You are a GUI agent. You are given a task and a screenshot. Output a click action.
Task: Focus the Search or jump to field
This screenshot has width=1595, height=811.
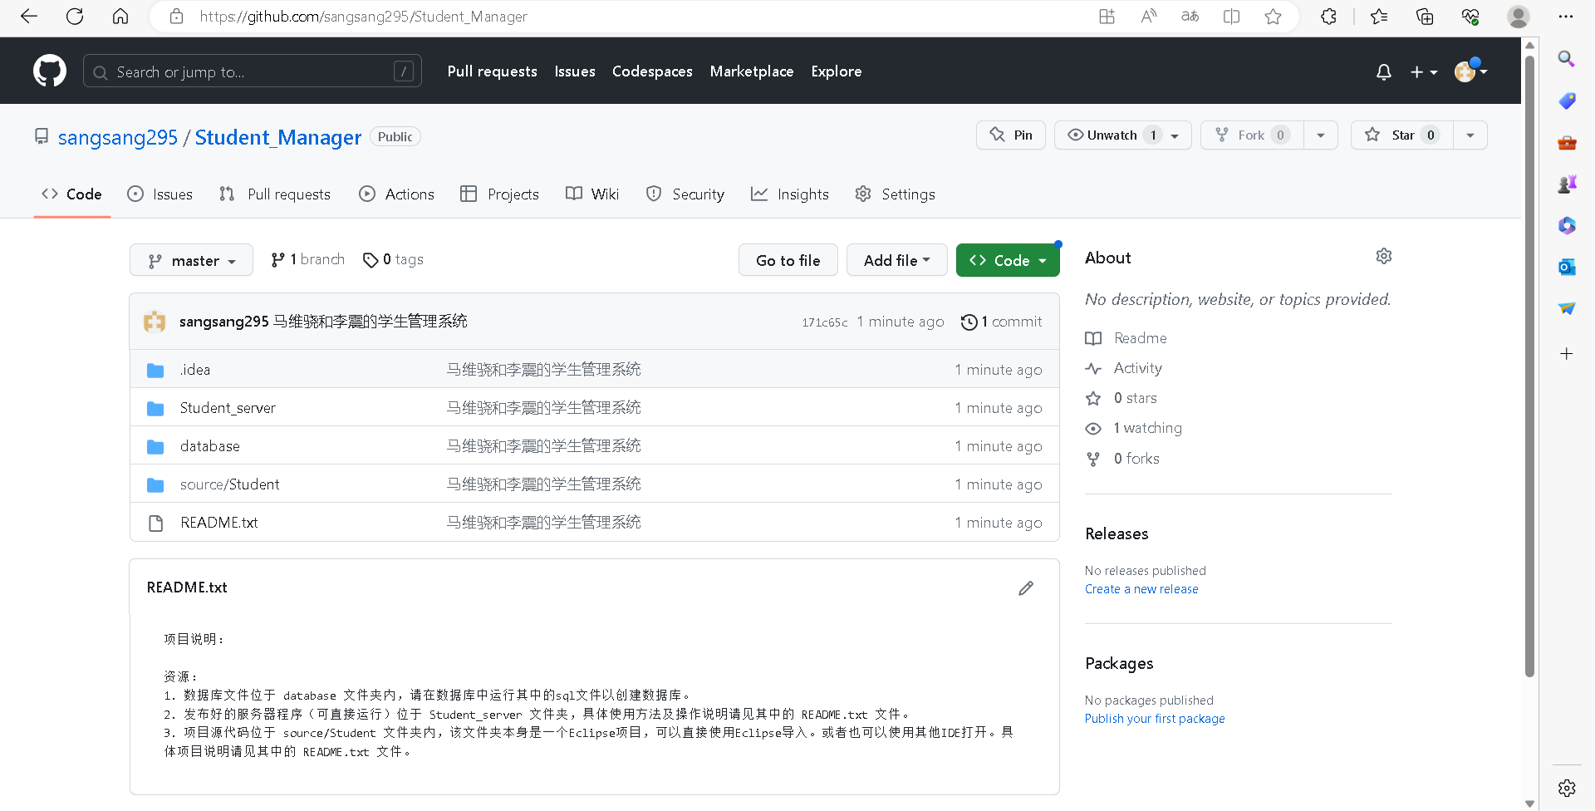pyautogui.click(x=253, y=71)
